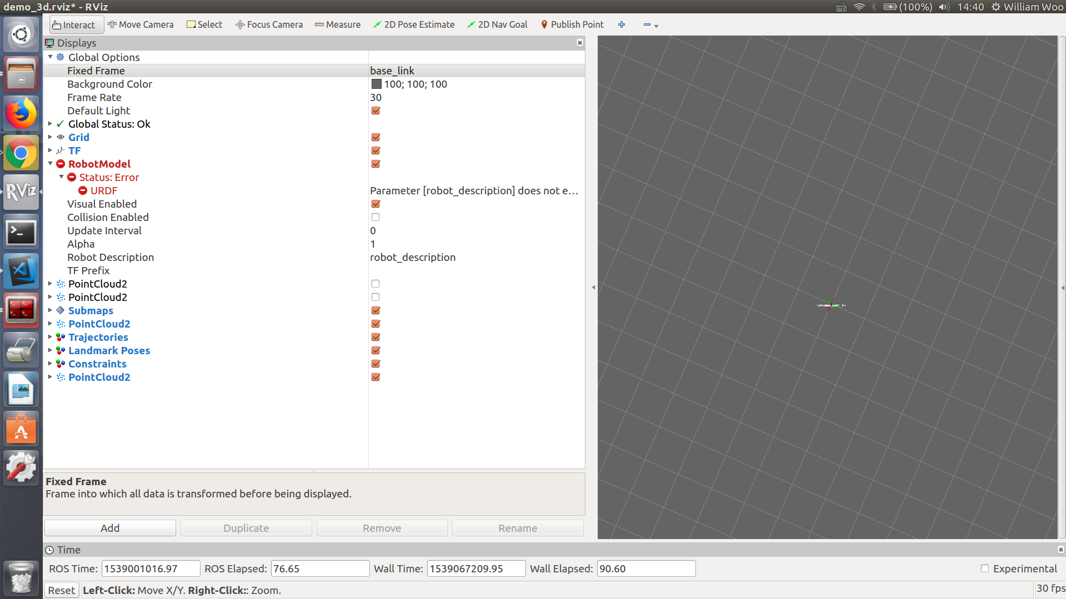Open the Background Color swatch
Image resolution: width=1066 pixels, height=599 pixels.
tap(377, 84)
